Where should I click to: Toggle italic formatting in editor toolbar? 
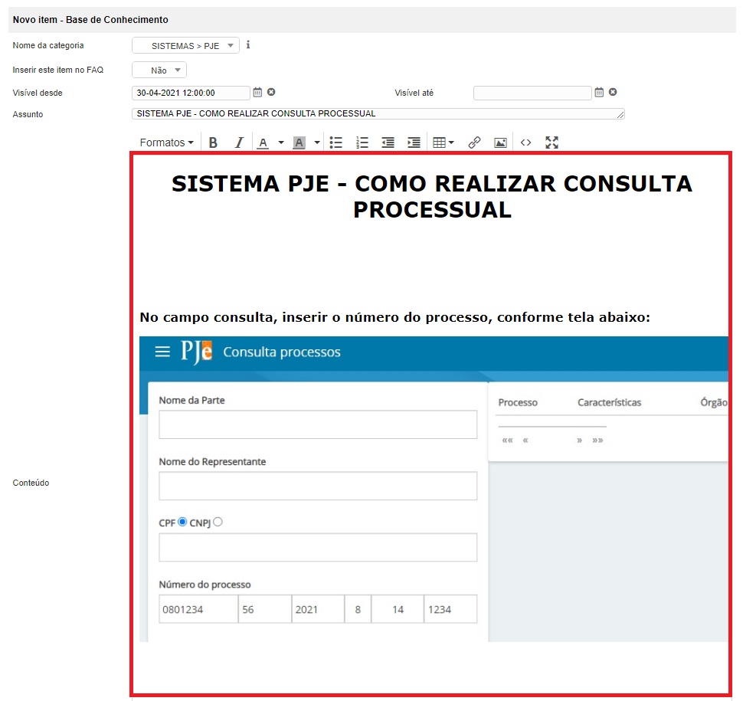(239, 142)
